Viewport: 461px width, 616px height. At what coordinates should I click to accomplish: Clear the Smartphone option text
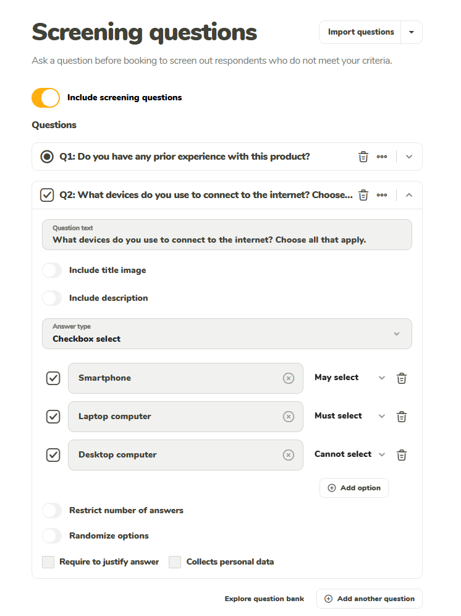289,378
